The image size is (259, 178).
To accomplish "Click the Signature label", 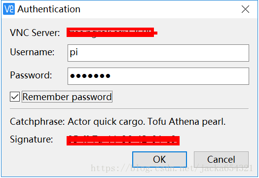I will [32, 140].
